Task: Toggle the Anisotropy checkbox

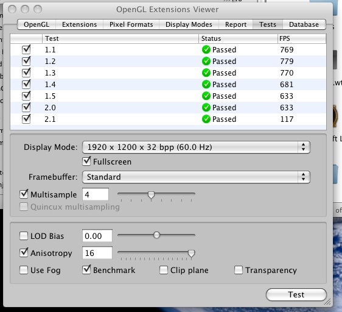Action: (24, 253)
